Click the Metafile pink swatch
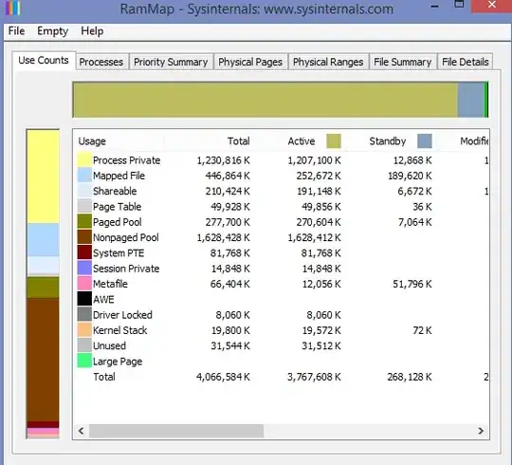The image size is (512, 465). (84, 284)
